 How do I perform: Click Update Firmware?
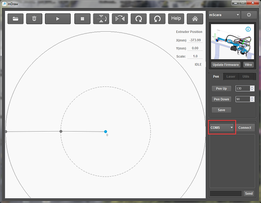(226, 65)
